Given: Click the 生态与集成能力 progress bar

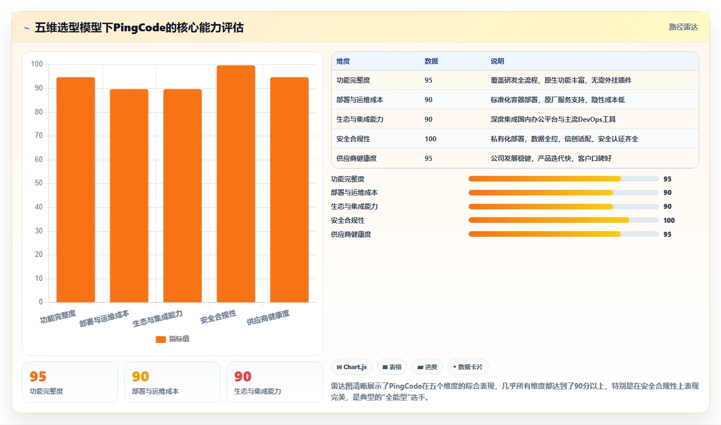Looking at the screenshot, I should pyautogui.click(x=564, y=207).
